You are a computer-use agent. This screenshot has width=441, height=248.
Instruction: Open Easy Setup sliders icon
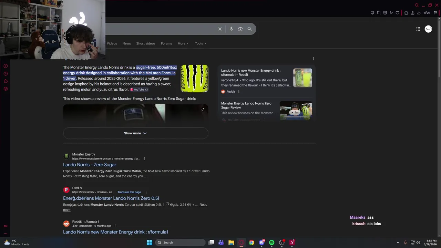(x=435, y=13)
